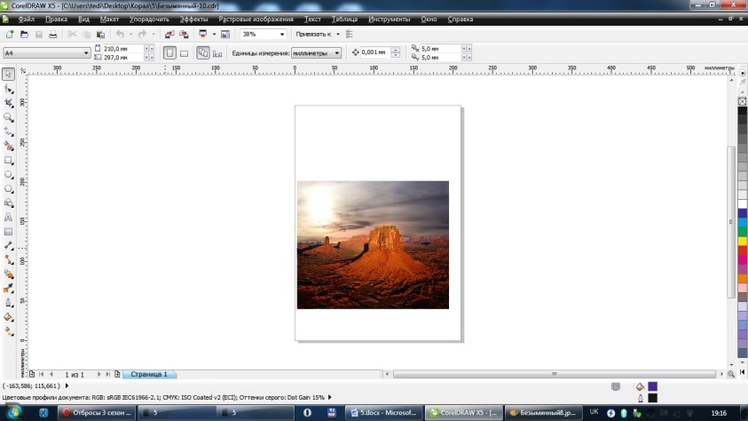The height and width of the screenshot is (421, 748).
Task: Open the Макет menu
Action: tap(109, 19)
